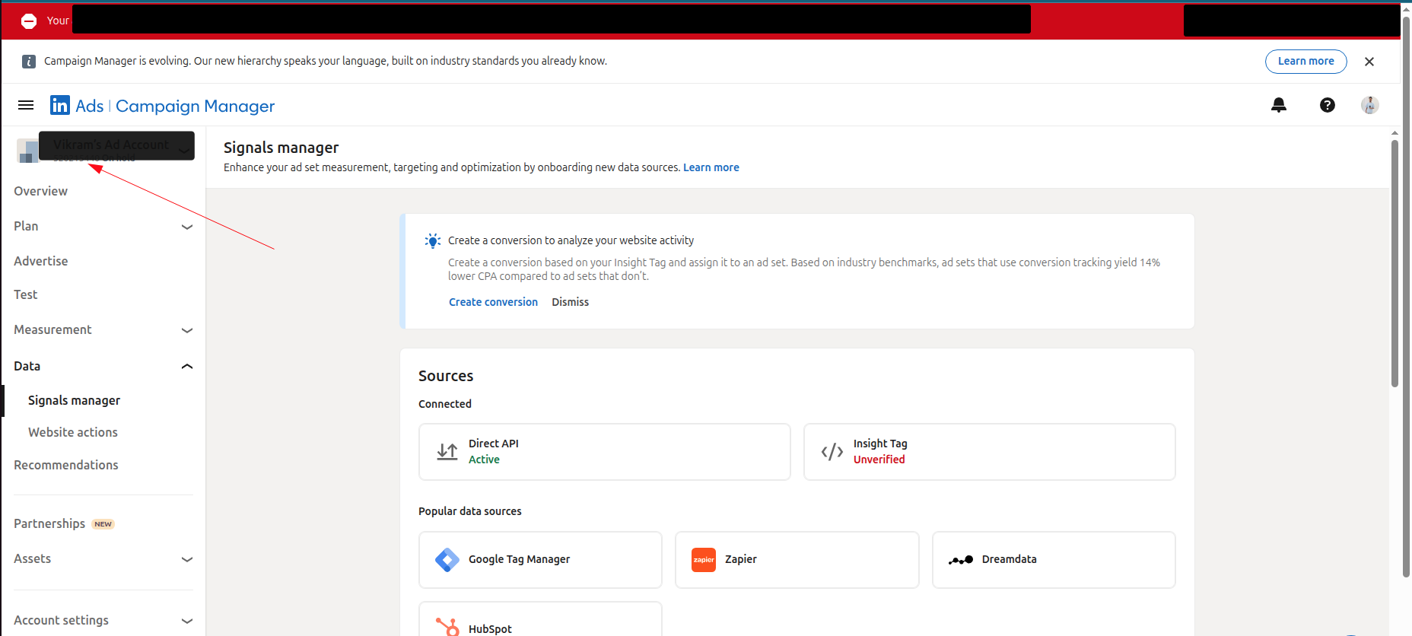Click the HubSpot logo icon
Screen dimensions: 1412x636
(447, 627)
